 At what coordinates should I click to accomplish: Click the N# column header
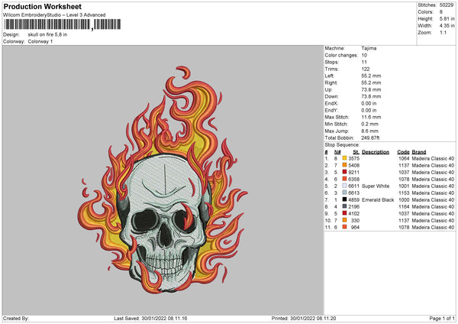(337, 152)
